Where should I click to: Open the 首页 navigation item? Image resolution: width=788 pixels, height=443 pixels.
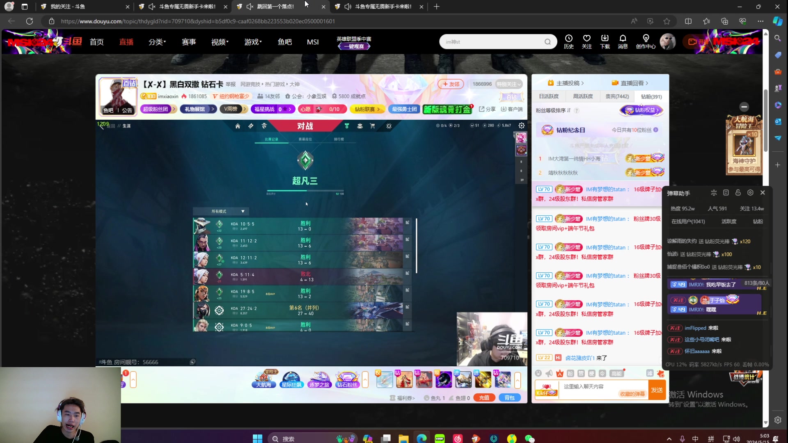(97, 42)
